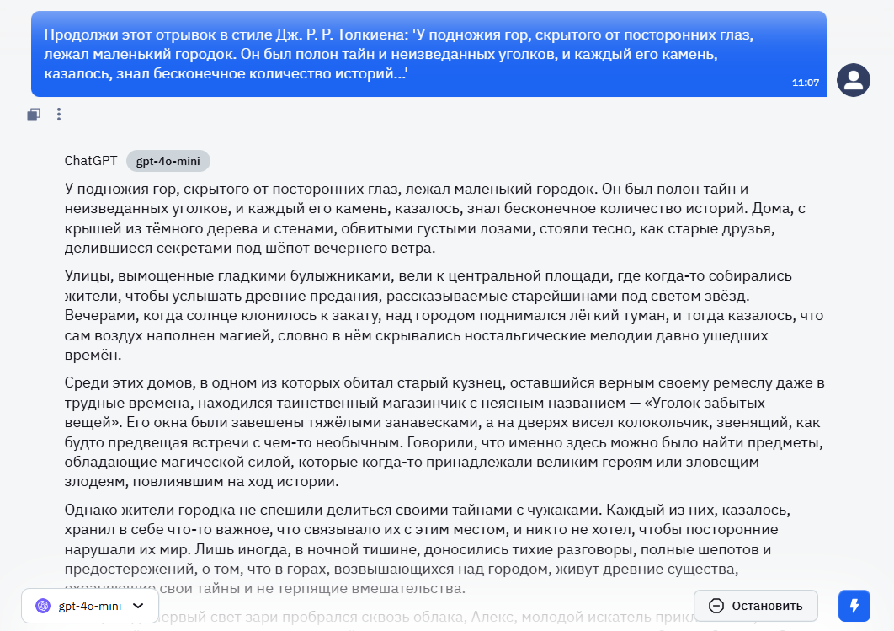
Task: Click the minus-circle icon in the stop button
Action: click(x=716, y=606)
